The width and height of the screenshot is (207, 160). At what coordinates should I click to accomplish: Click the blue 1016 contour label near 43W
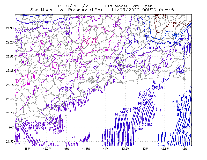click(146, 36)
